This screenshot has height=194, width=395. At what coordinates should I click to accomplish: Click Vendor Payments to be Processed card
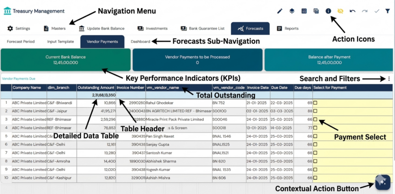pyautogui.click(x=197, y=60)
